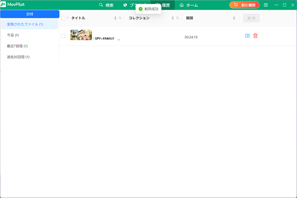The width and height of the screenshot is (297, 198).
Task: Open the 検索 search tab
Action: click(106, 5)
